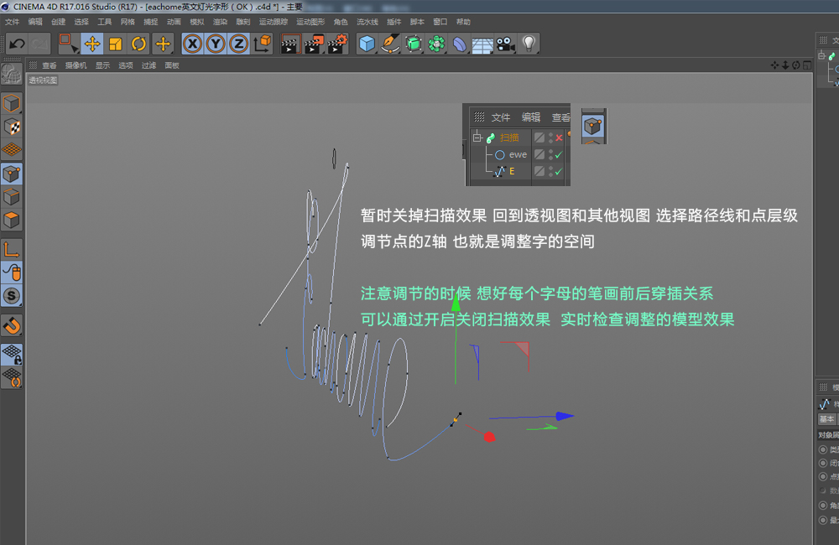The height and width of the screenshot is (545, 839).
Task: Click the Make Editable sidebar icon
Action: (11, 74)
